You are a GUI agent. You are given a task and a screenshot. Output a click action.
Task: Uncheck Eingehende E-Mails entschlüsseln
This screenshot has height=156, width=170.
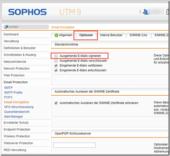(56, 70)
